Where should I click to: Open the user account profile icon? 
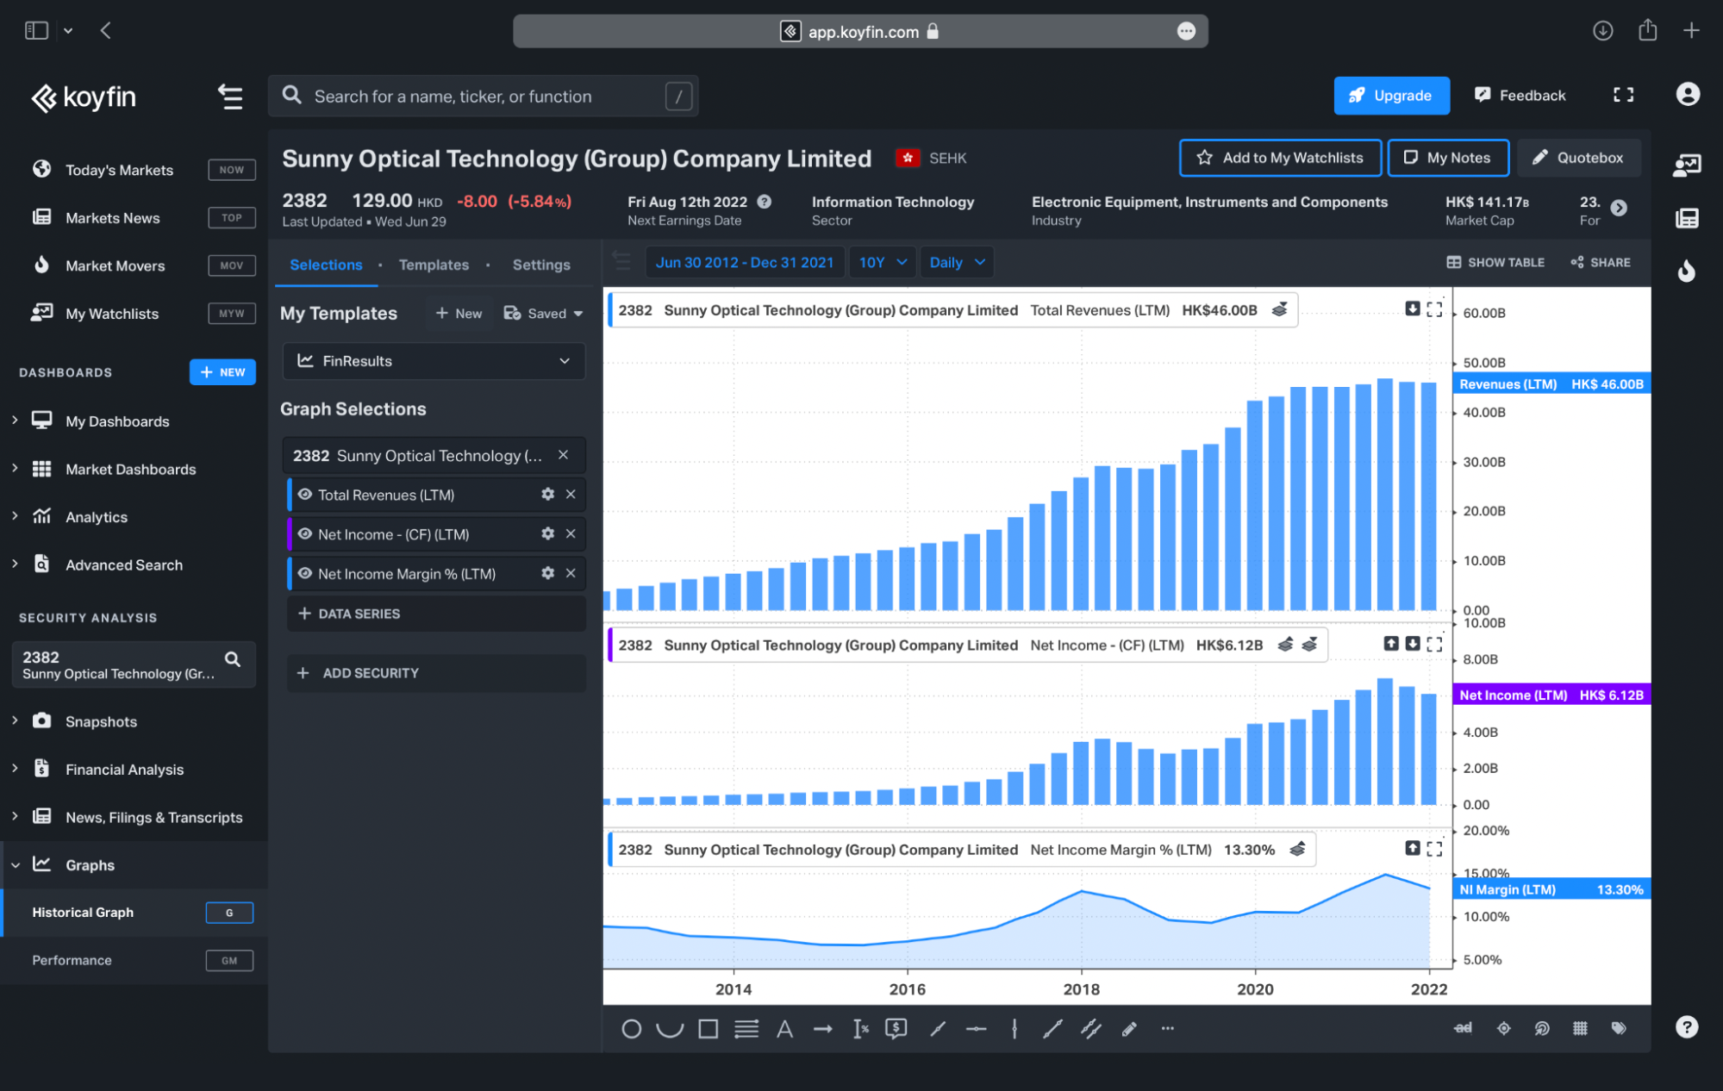1688,94
